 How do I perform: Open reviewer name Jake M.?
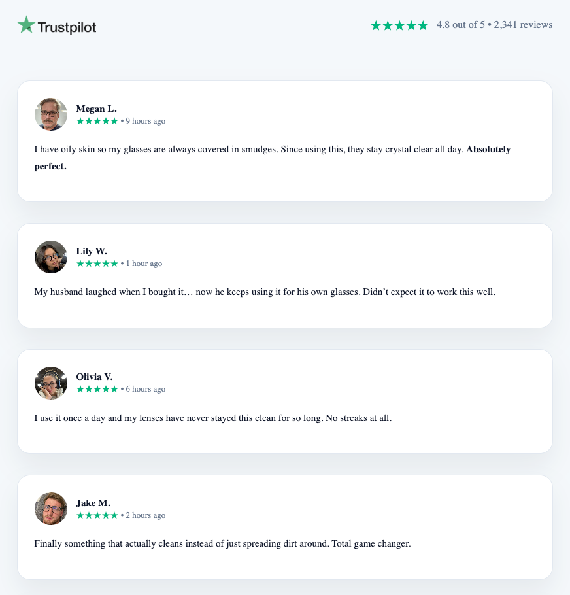93,503
